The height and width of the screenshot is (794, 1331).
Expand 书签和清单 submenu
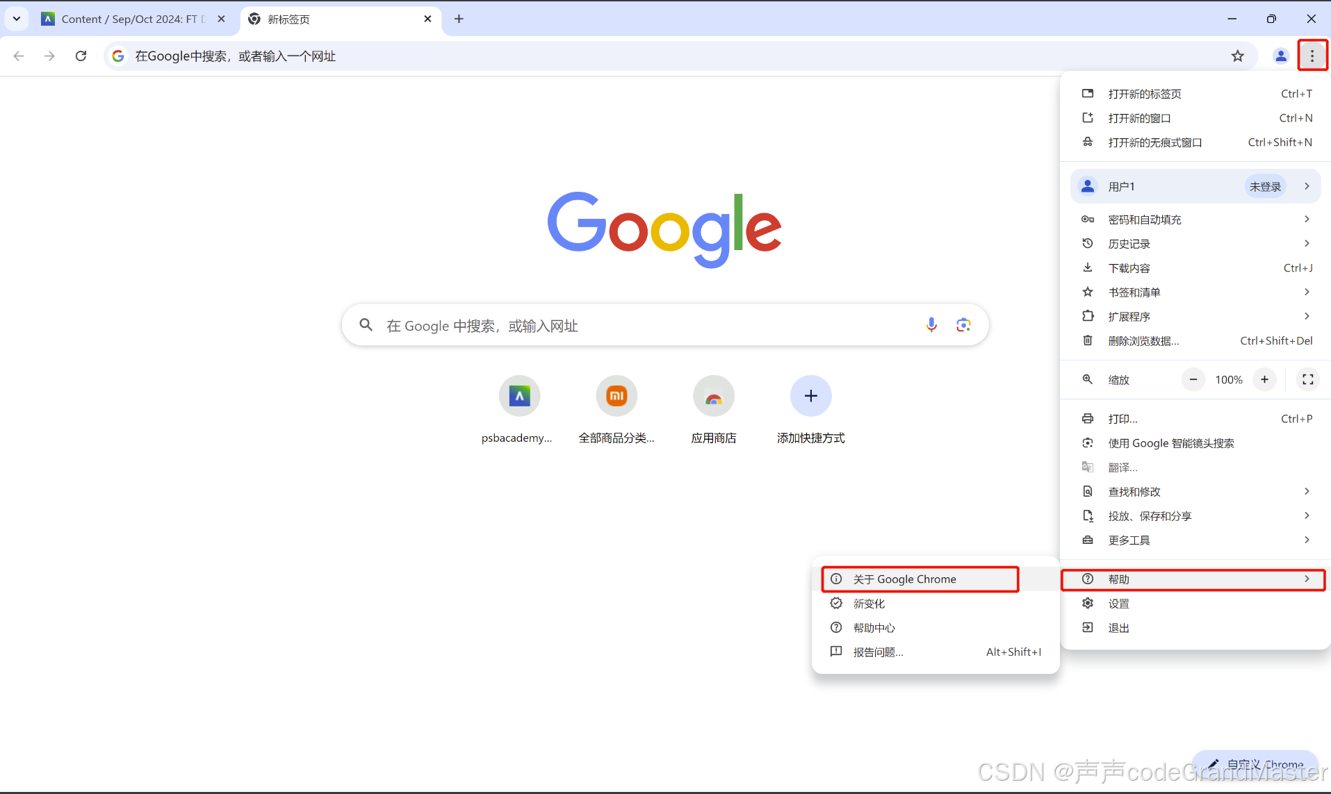click(x=1195, y=292)
